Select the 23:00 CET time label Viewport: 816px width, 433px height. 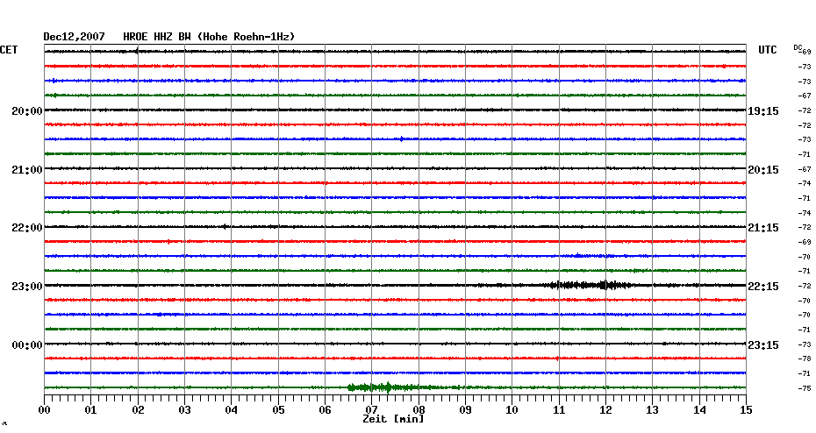tap(27, 287)
